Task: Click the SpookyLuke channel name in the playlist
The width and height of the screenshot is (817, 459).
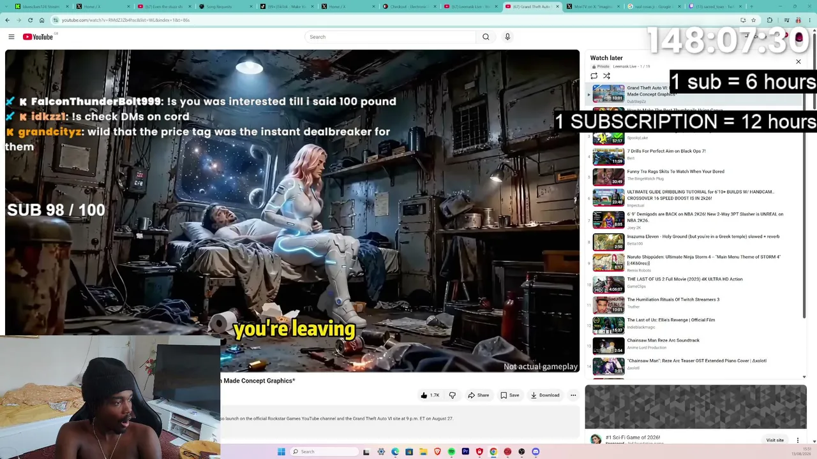Action: pos(638,138)
